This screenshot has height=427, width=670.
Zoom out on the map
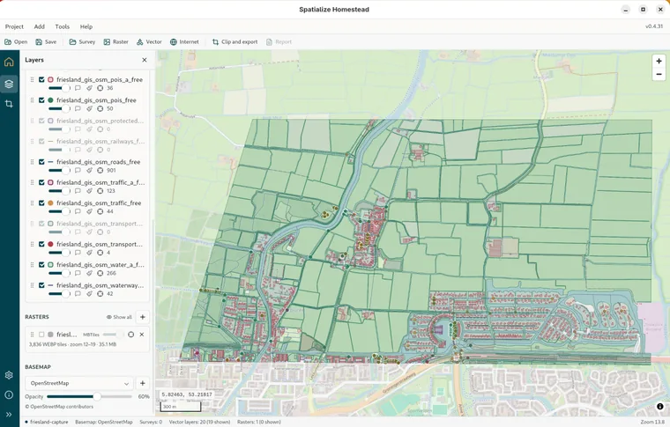(x=659, y=74)
